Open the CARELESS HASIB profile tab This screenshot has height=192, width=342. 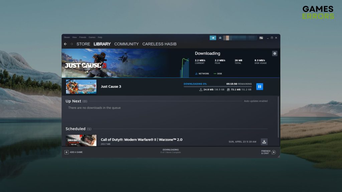(x=159, y=44)
